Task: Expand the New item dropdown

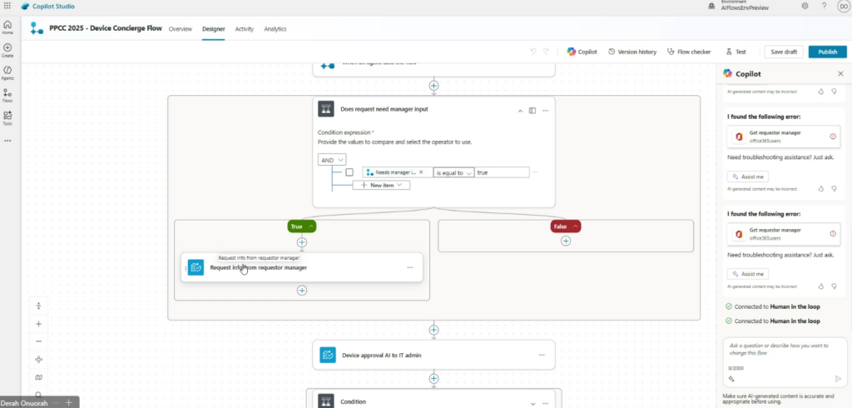Action: 381,185
